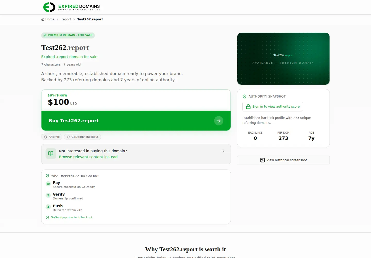Click the GoDaddy-protected checkout text
Screen dimensions: 371x258
coord(71,217)
